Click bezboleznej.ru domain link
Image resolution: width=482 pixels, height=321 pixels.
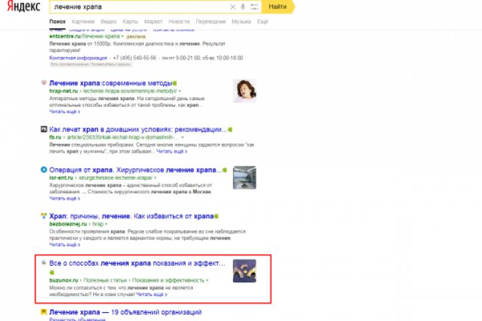pyautogui.click(x=68, y=224)
